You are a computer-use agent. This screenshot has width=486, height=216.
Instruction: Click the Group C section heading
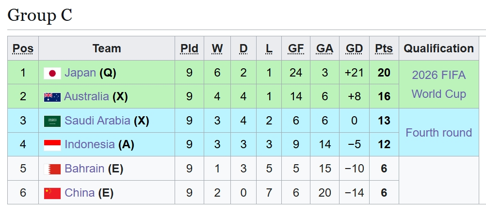40,15
